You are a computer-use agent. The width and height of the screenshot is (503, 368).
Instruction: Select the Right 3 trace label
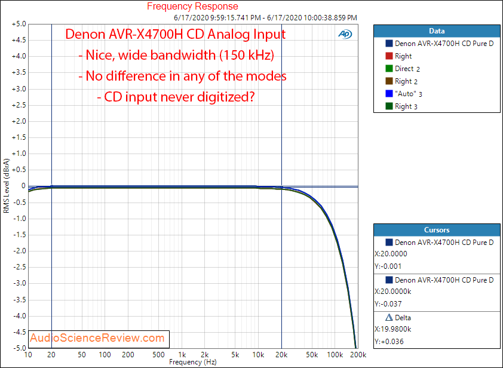coord(406,106)
